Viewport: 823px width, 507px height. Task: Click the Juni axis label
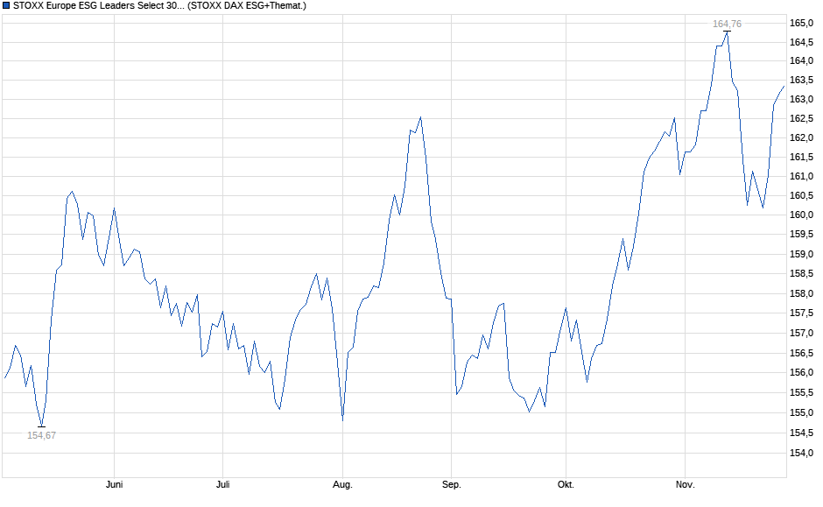pyautogui.click(x=115, y=482)
